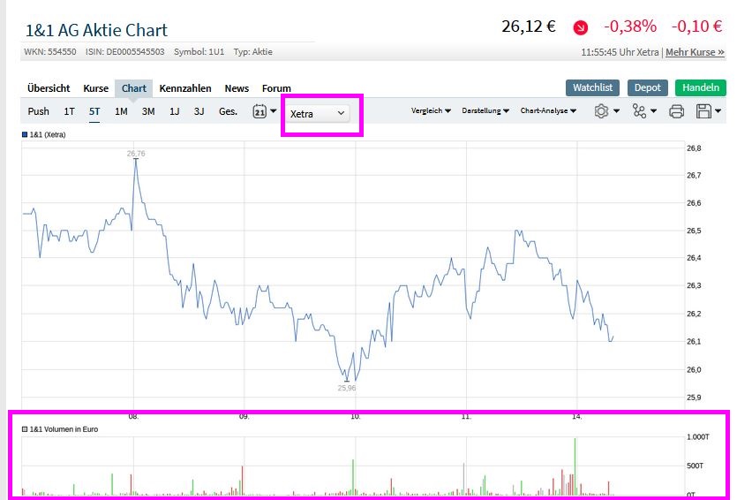Click the Watchlist button
737x500 pixels.
[593, 87]
